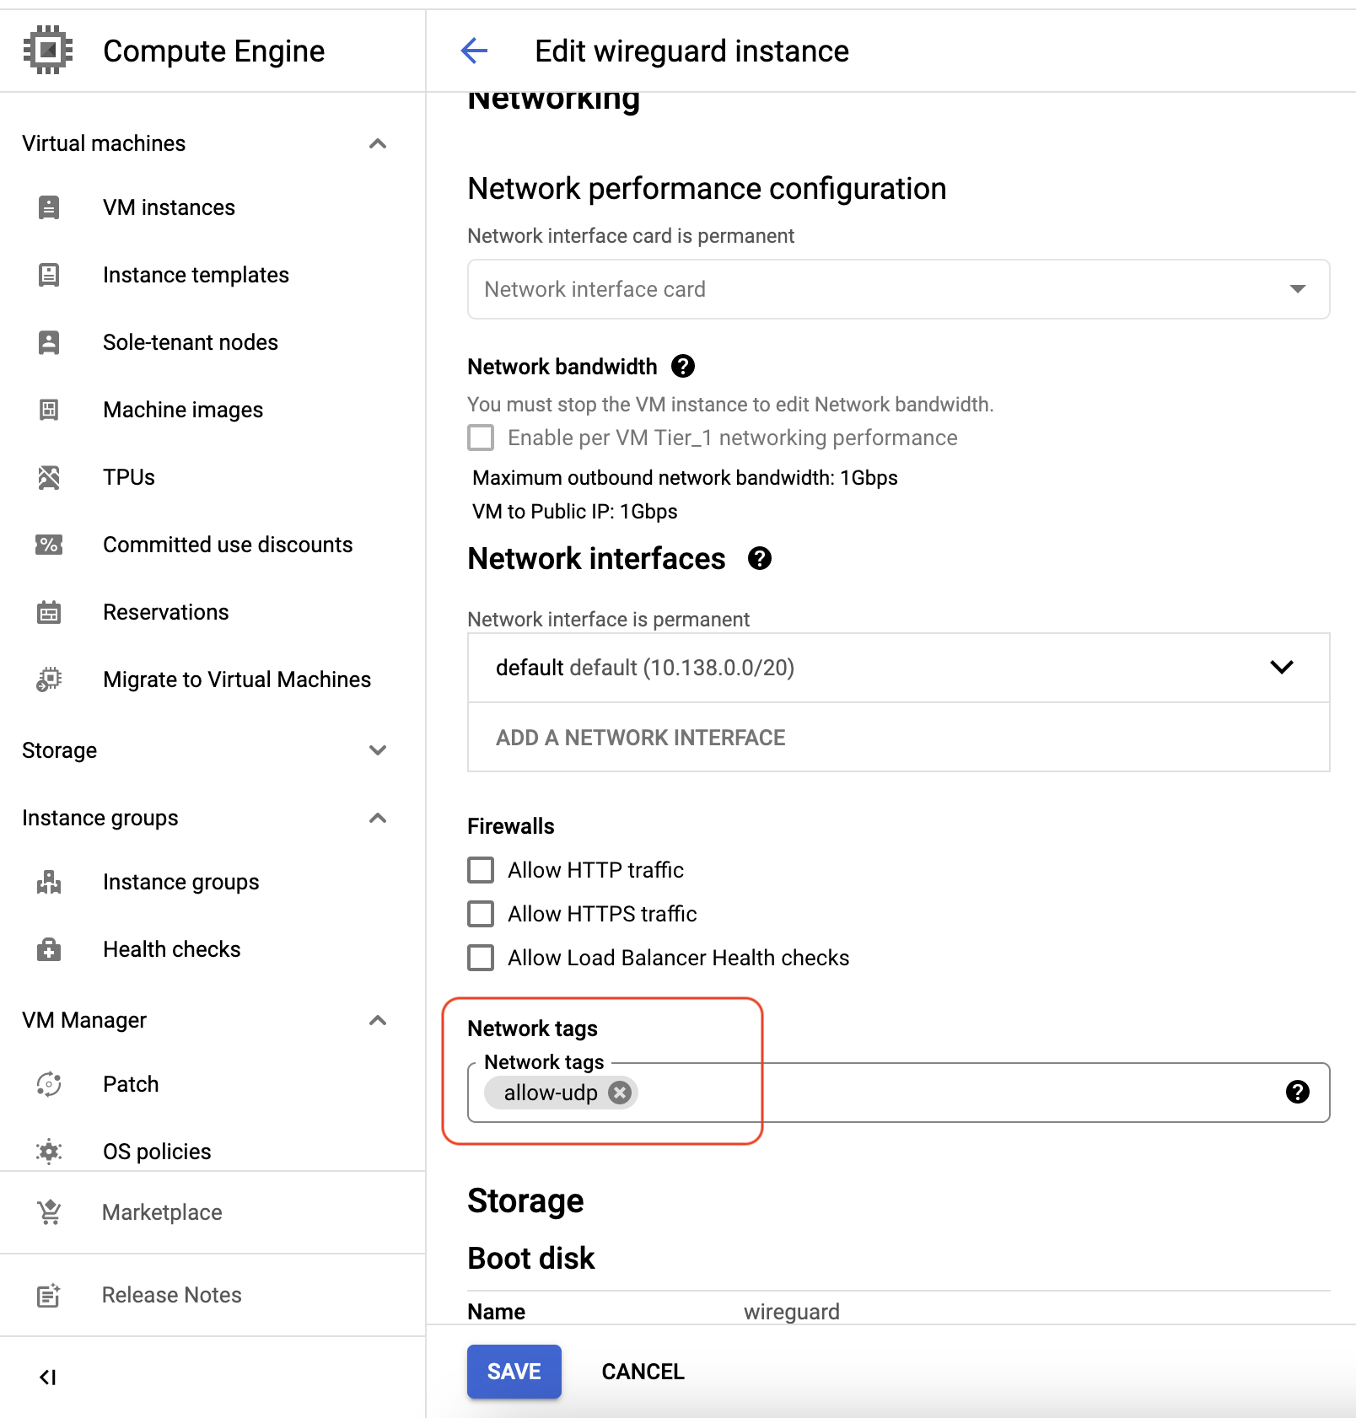This screenshot has height=1418, width=1356.
Task: Collapse the Instance groups section
Action: [x=378, y=818]
